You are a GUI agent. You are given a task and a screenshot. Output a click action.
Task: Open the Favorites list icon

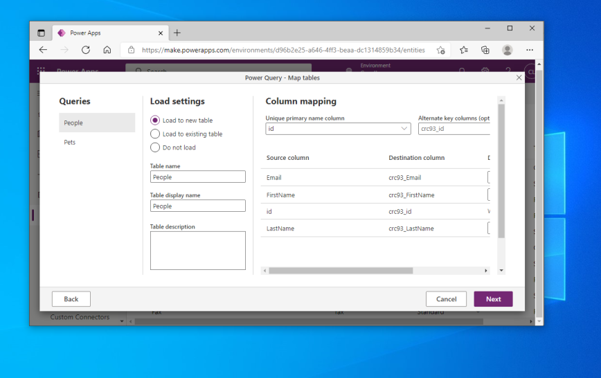click(x=464, y=50)
